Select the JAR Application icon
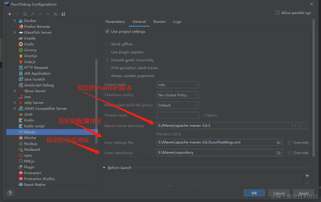This screenshot has height=202, width=321. pyautogui.click(x=21, y=73)
